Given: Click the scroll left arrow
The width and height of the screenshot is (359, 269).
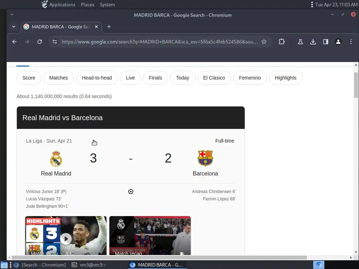Looking at the screenshot, I should 9,257.
